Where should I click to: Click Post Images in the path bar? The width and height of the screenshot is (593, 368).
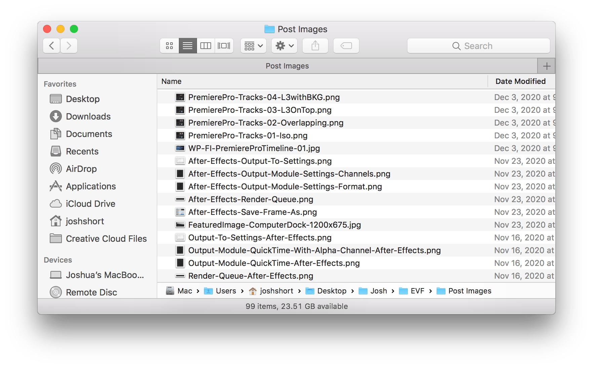click(464, 291)
